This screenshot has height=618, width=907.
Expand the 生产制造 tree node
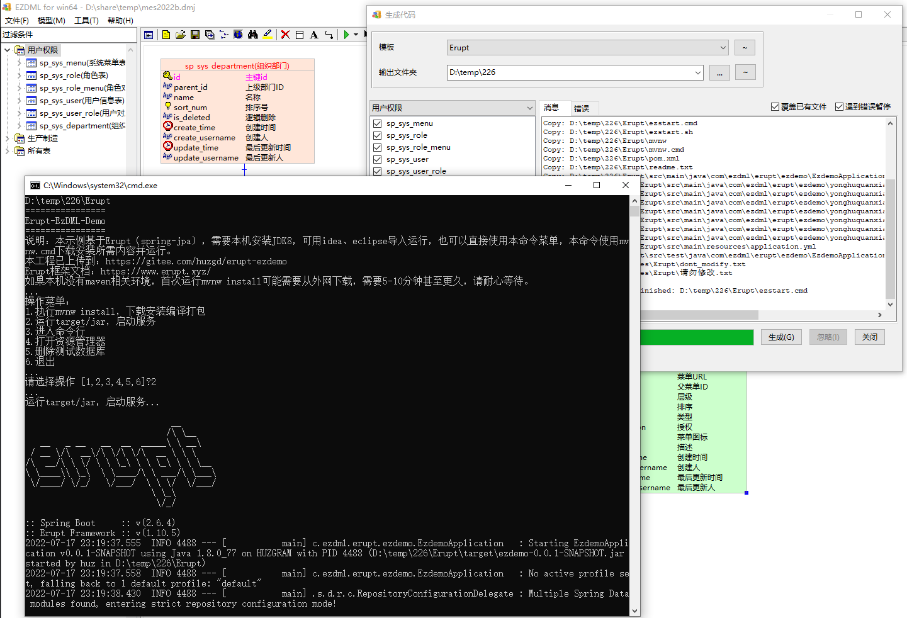8,138
